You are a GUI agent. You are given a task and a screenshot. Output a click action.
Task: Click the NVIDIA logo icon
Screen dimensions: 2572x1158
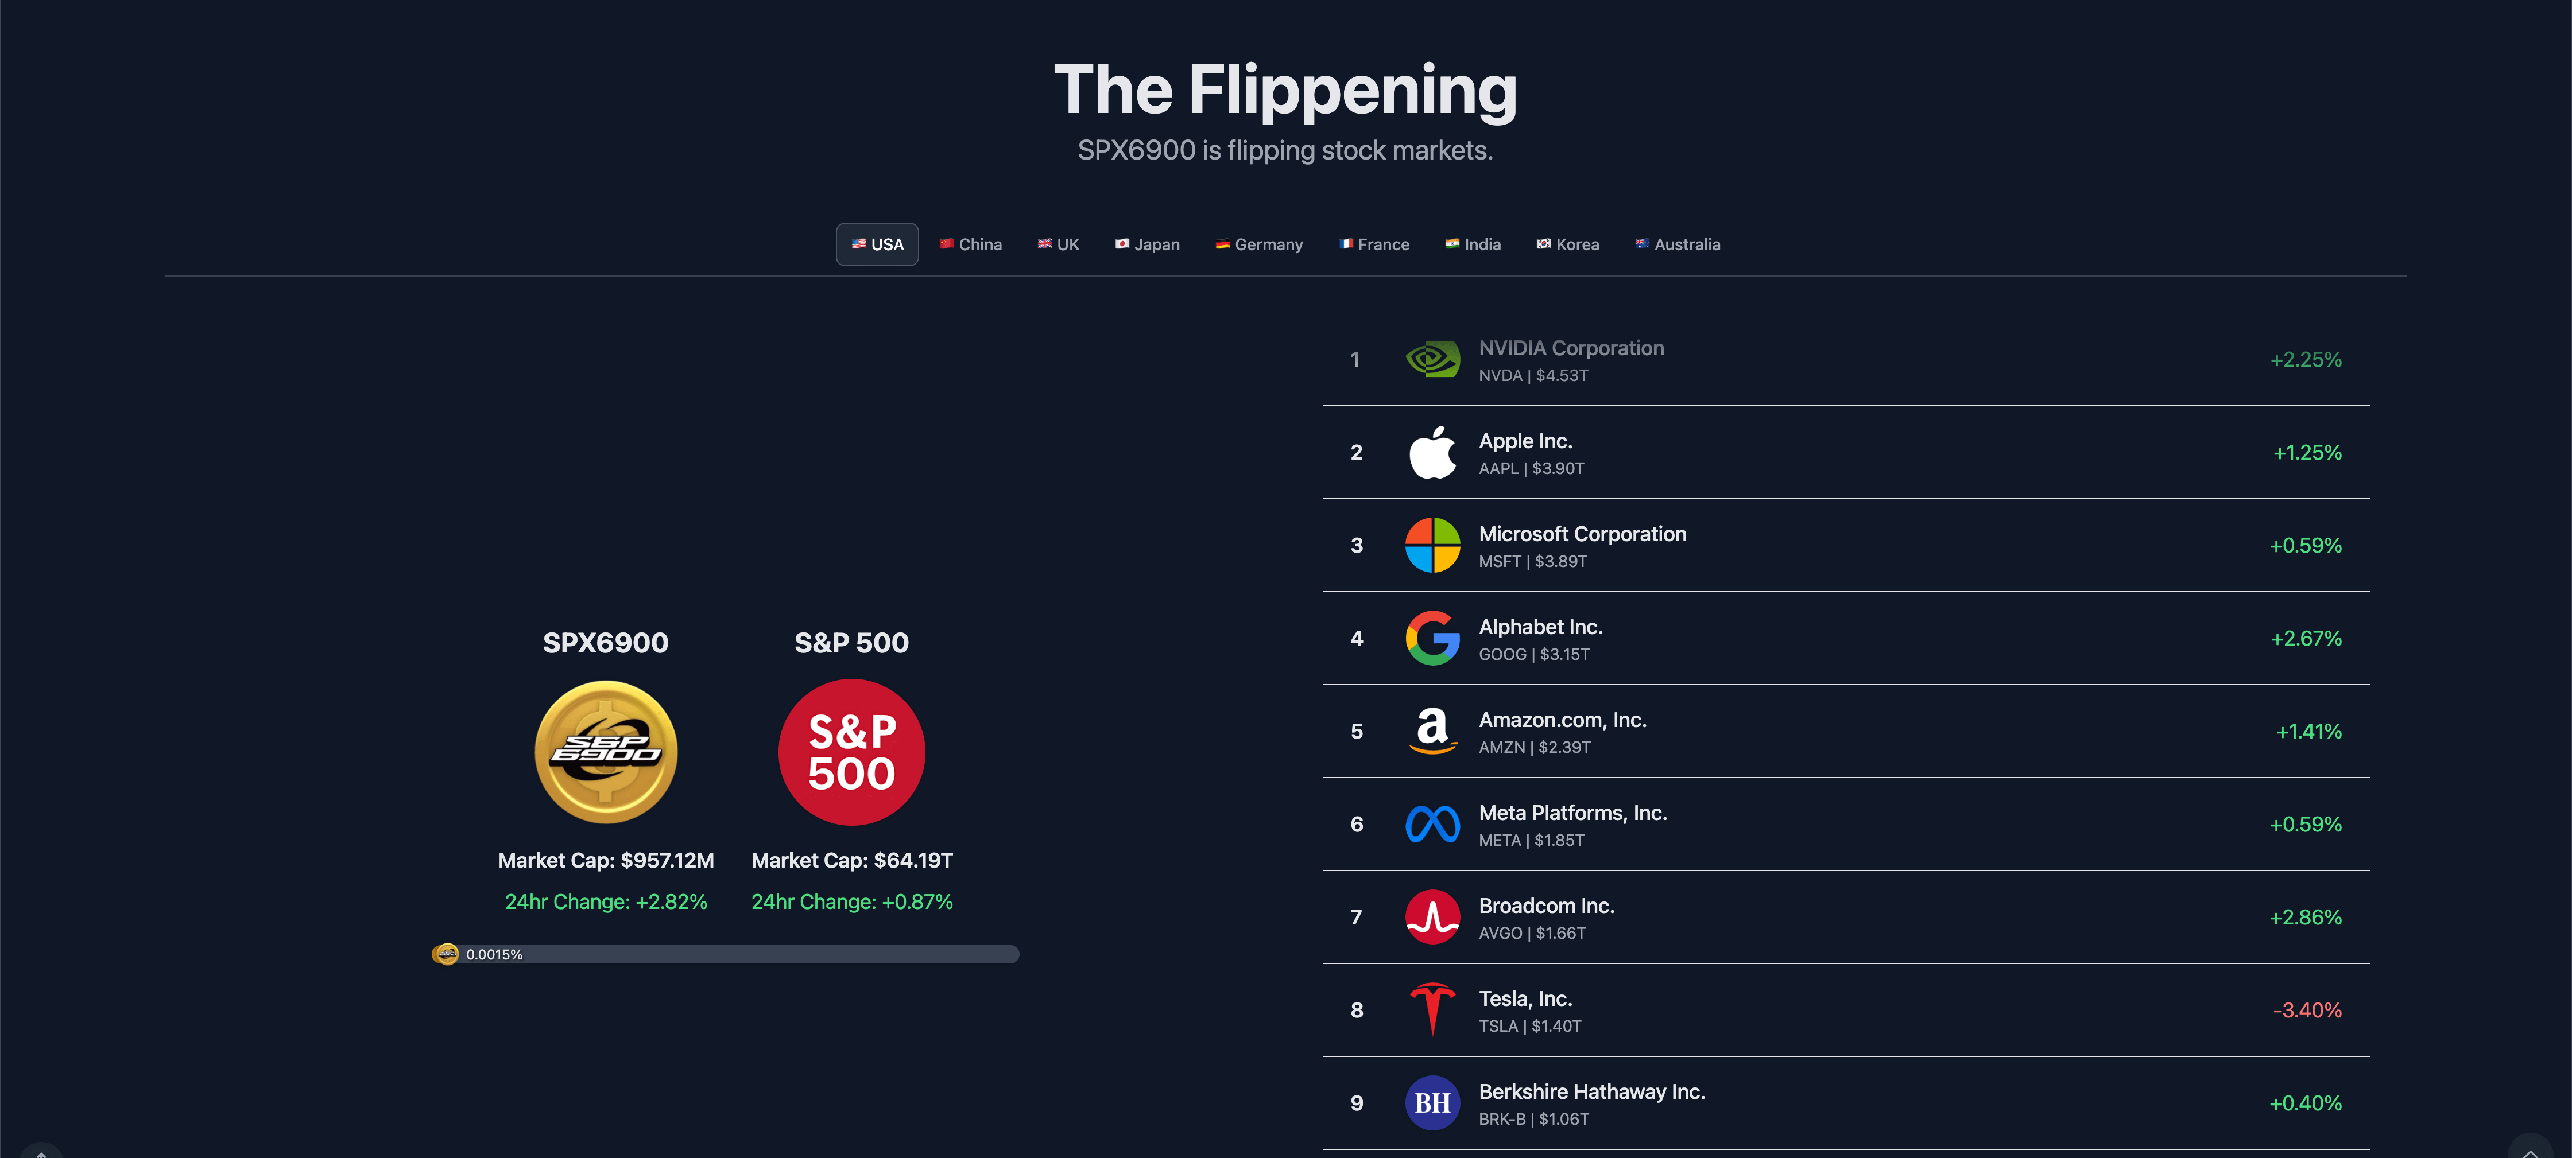coord(1432,359)
